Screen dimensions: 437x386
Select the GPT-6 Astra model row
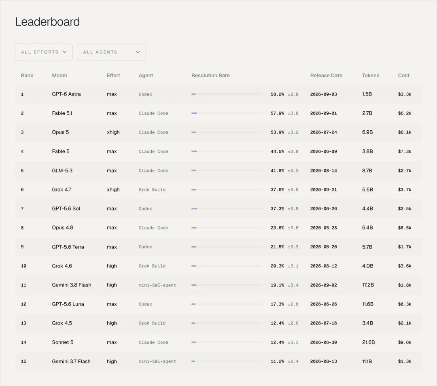coord(218,94)
